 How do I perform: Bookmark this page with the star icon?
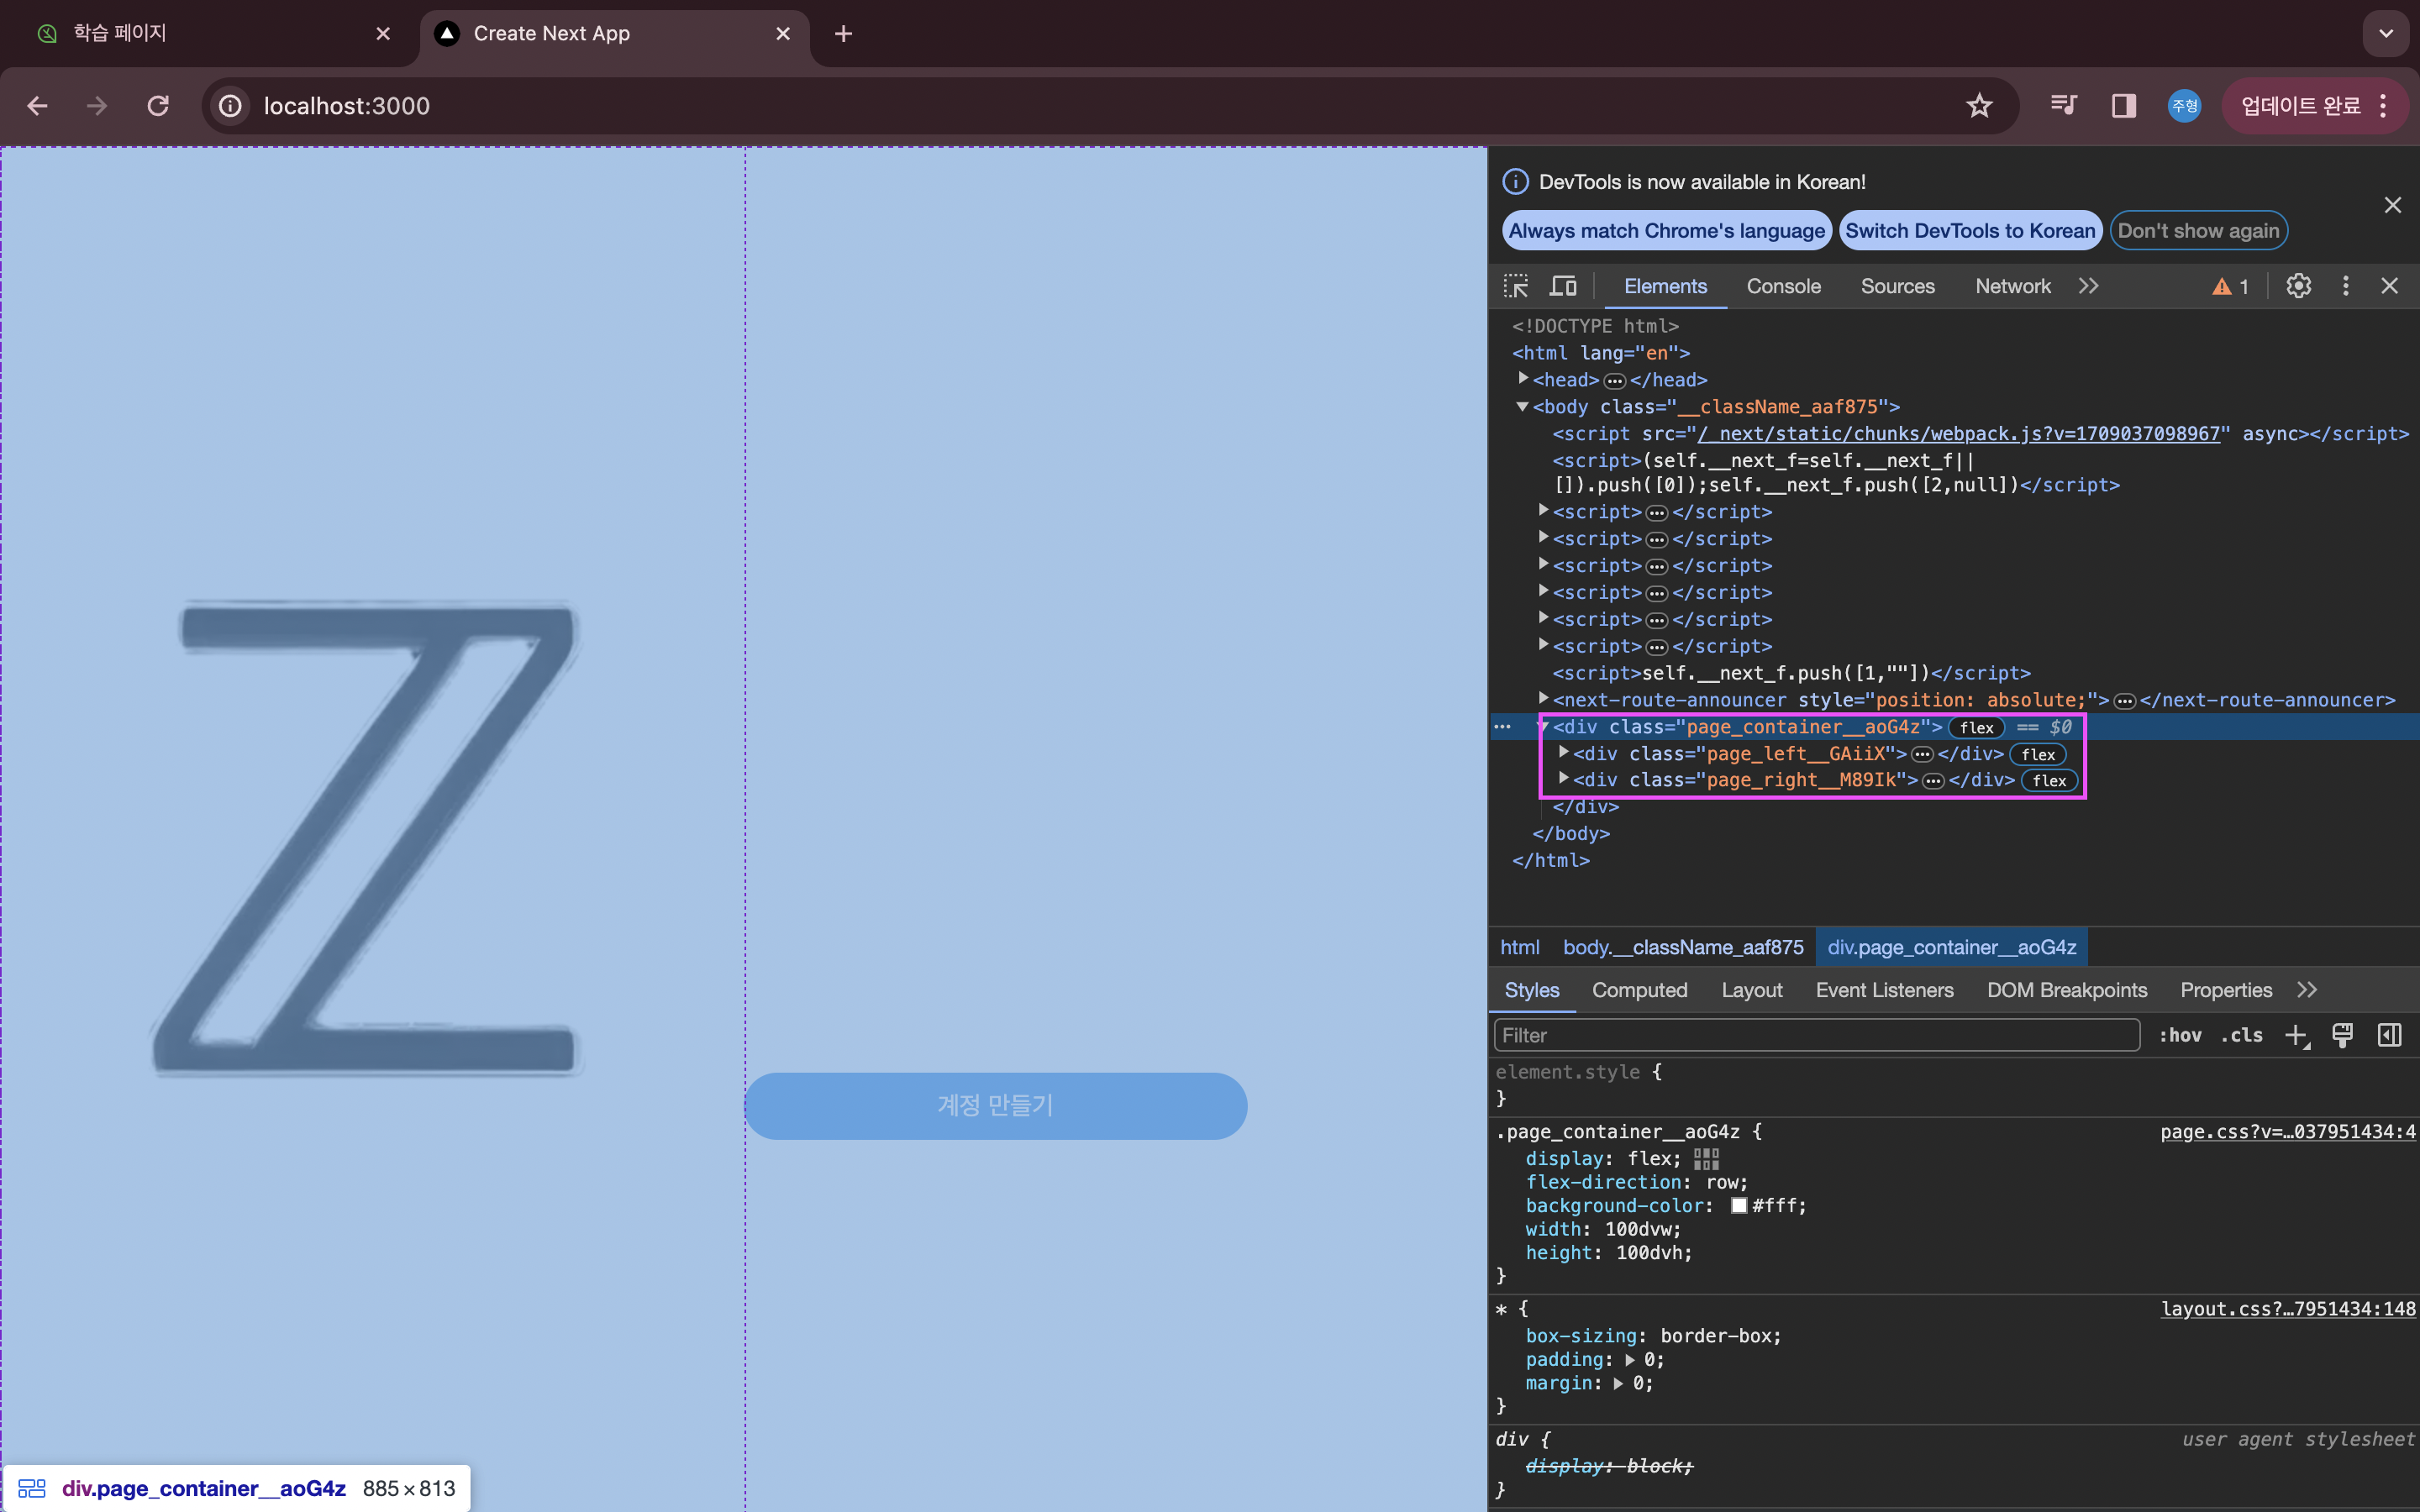[1979, 106]
